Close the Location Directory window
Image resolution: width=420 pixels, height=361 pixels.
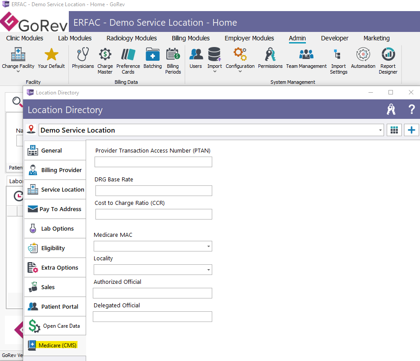411,92
